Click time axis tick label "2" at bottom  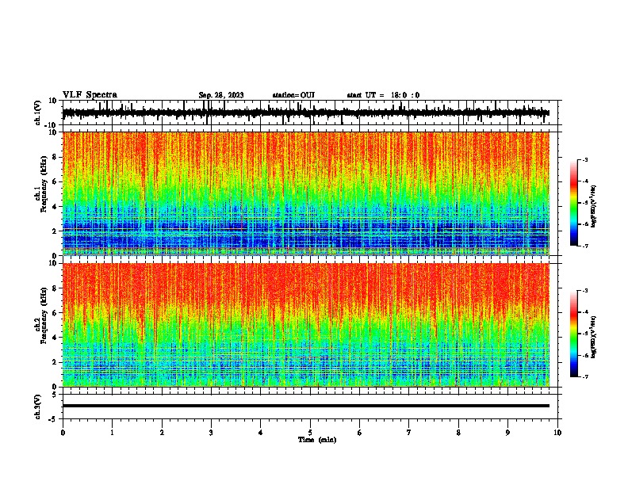[x=162, y=433]
